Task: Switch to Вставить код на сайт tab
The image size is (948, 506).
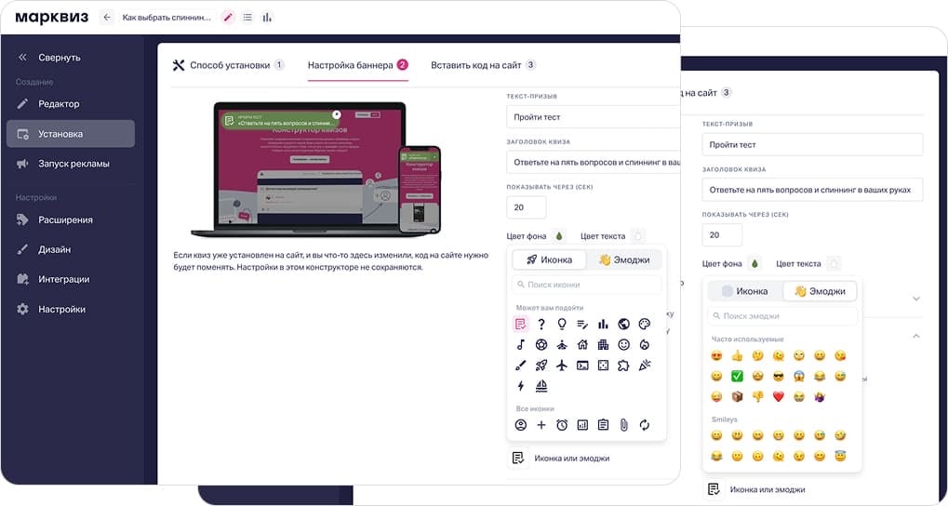Action: (483, 65)
